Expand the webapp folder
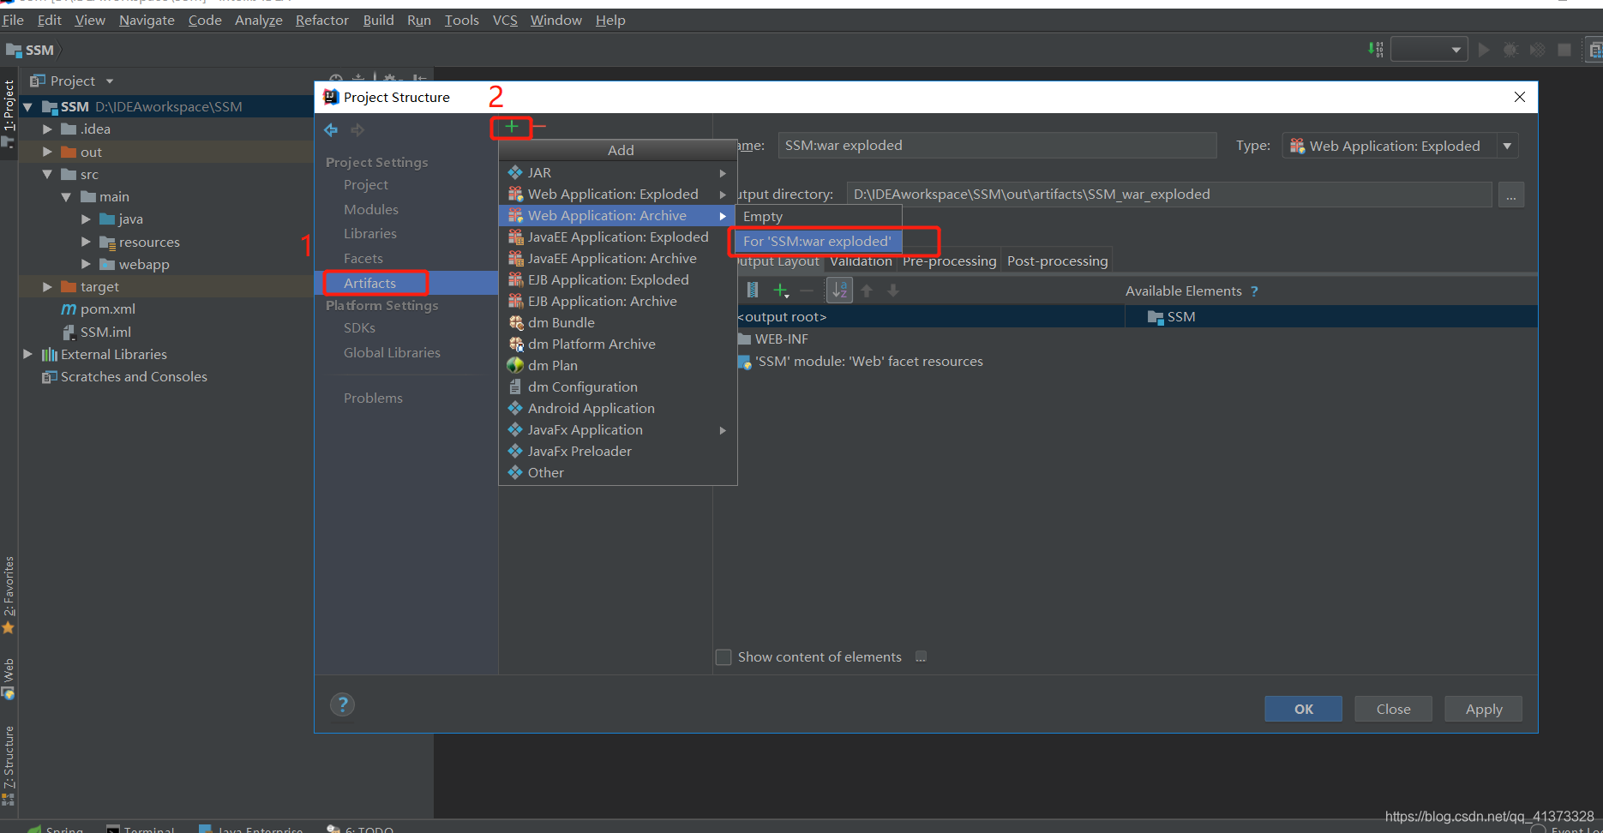 [86, 264]
